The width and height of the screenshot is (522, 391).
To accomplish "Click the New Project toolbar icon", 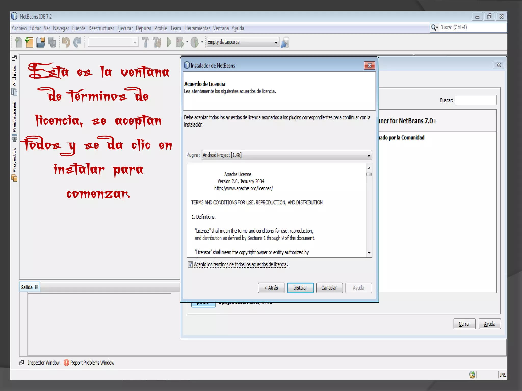I will tap(29, 42).
